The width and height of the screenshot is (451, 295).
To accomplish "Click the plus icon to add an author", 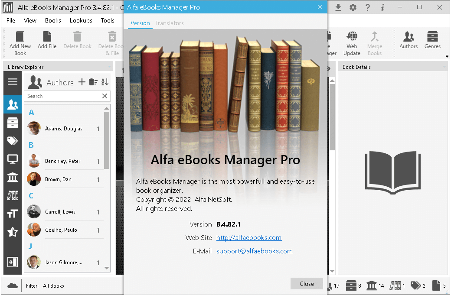I will click(x=82, y=82).
